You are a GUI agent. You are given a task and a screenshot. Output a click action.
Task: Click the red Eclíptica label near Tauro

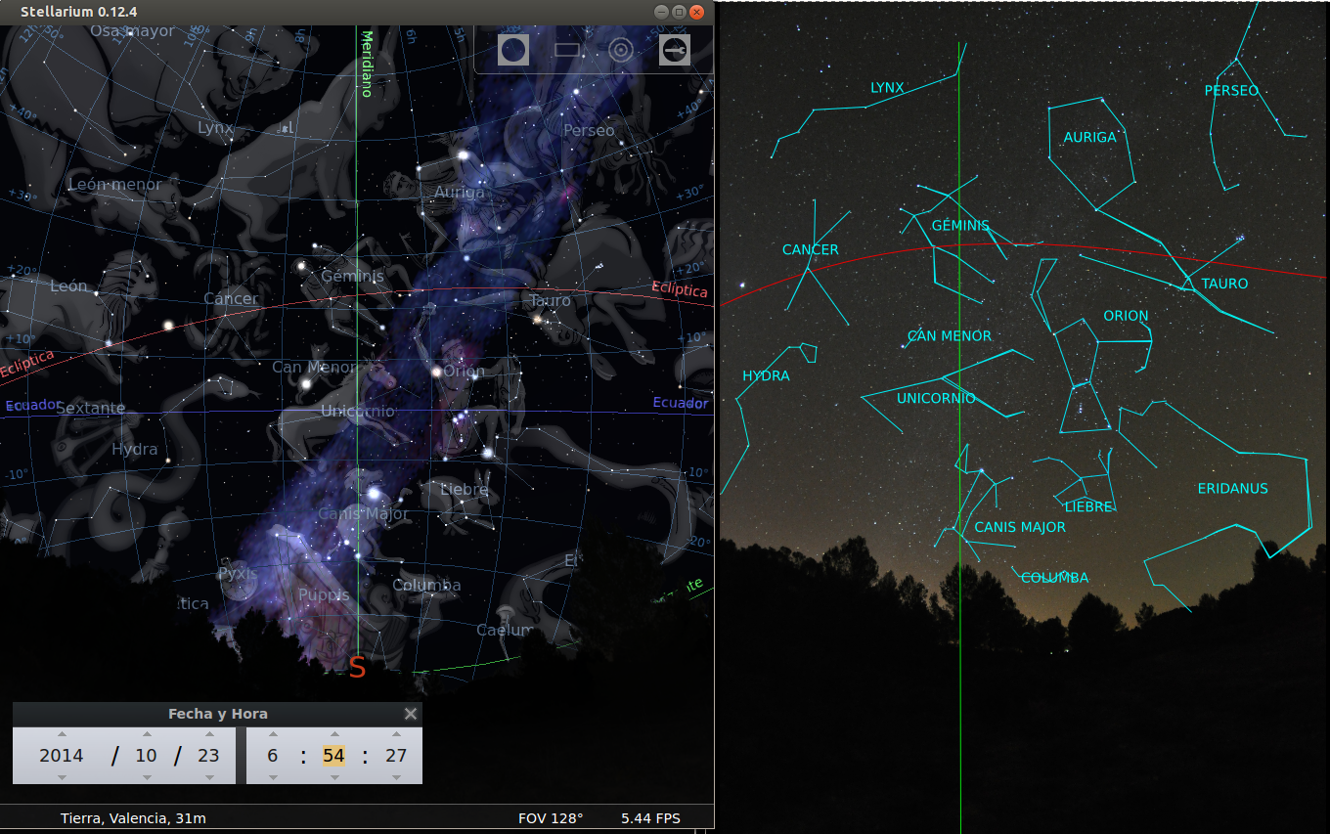click(x=679, y=290)
